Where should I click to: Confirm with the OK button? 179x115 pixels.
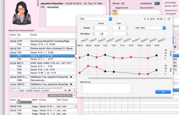[163, 92]
